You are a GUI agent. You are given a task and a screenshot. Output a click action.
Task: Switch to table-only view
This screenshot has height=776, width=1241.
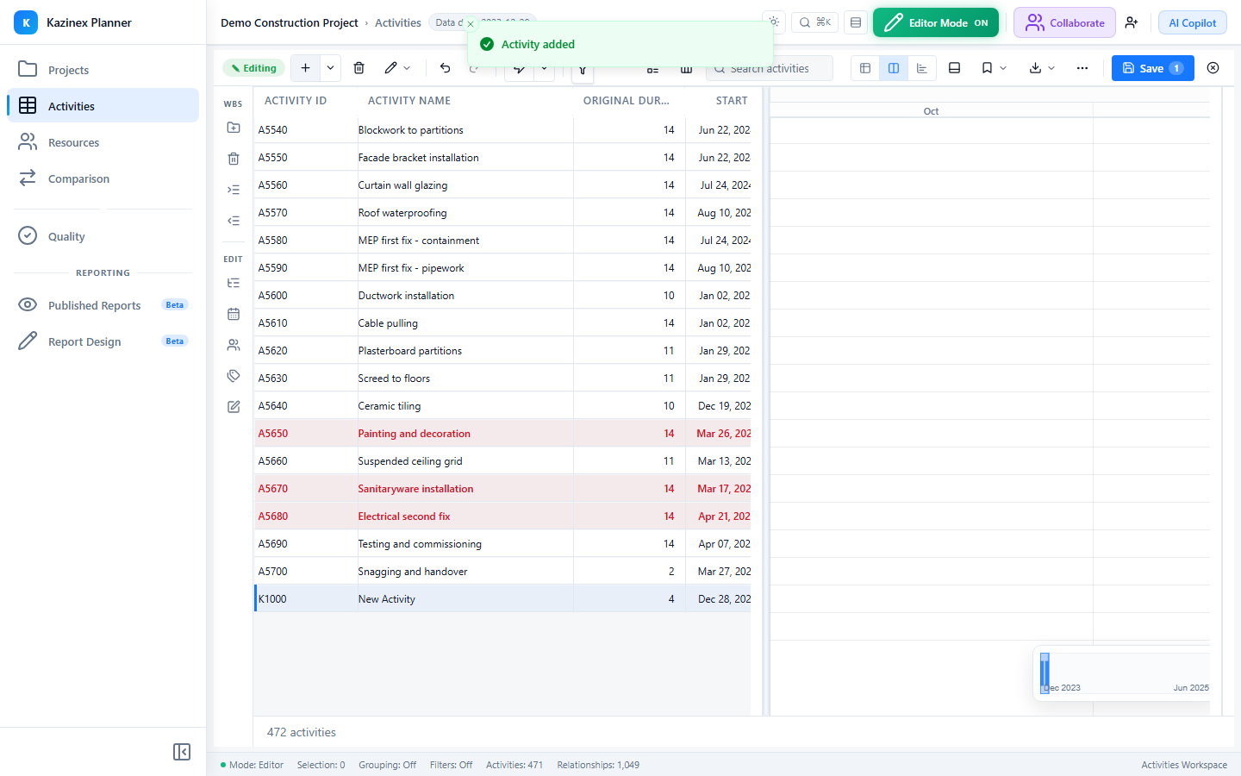[x=865, y=68]
